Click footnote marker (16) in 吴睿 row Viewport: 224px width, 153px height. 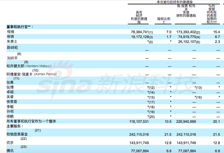(199, 98)
